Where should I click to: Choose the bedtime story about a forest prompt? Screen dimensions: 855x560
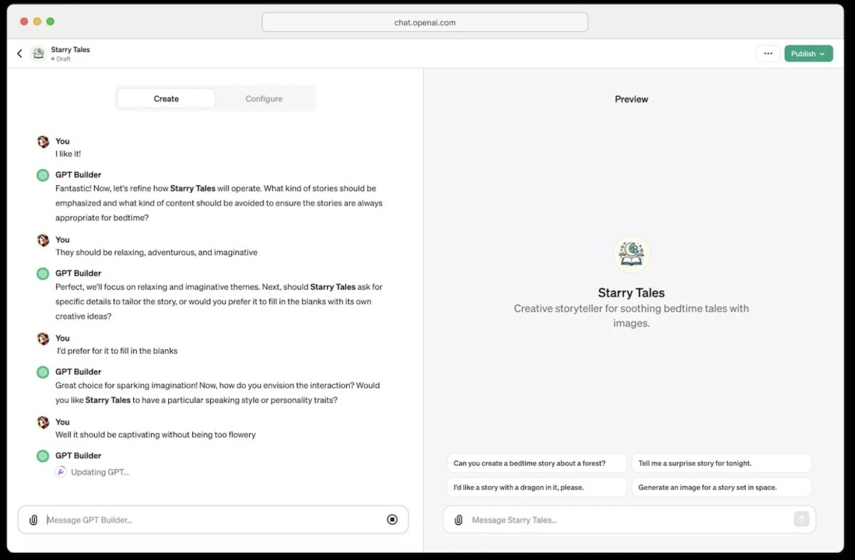pos(537,463)
